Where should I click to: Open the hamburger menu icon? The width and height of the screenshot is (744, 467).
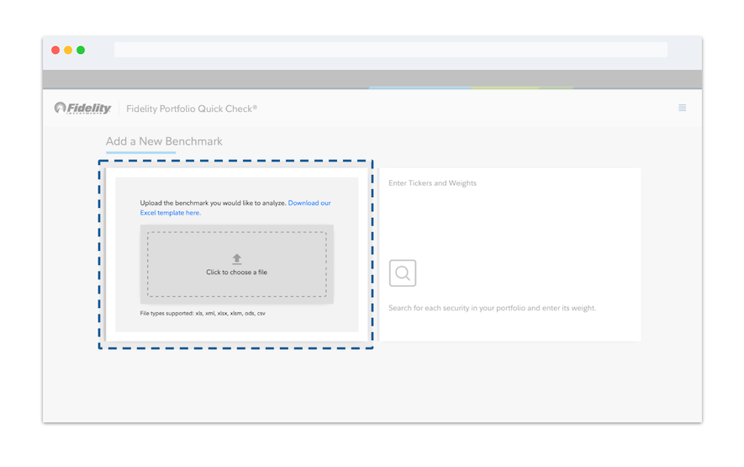682,108
